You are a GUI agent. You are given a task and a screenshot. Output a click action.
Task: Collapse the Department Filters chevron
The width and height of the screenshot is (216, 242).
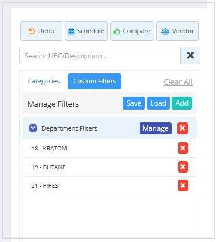33,128
